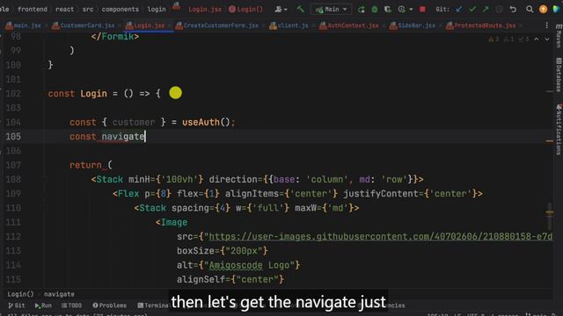This screenshot has width=563, height=316.
Task: Stop the running process red square
Action: coord(422,10)
